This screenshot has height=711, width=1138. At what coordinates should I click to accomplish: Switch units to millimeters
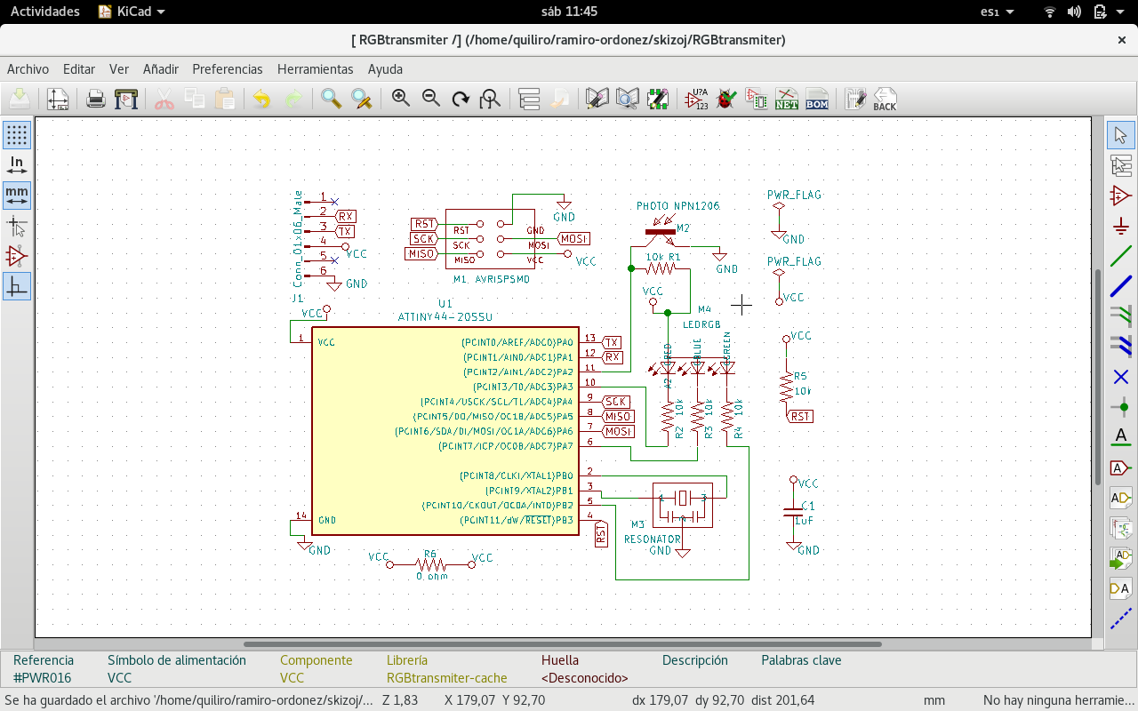click(17, 195)
